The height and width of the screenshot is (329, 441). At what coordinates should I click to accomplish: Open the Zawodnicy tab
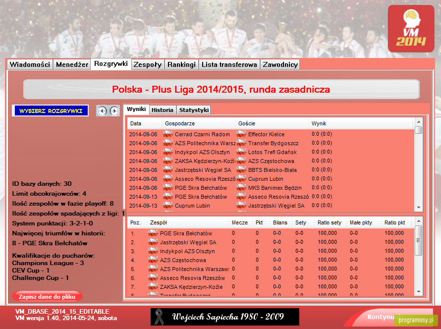[x=280, y=65]
